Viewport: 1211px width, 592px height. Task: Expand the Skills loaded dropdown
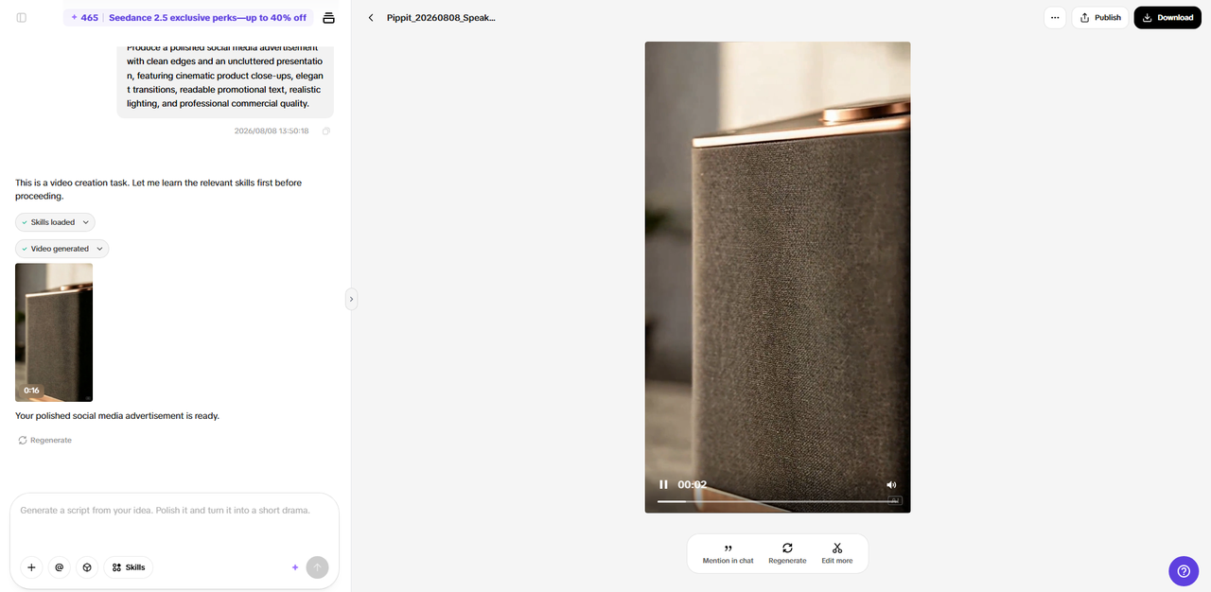pos(55,222)
